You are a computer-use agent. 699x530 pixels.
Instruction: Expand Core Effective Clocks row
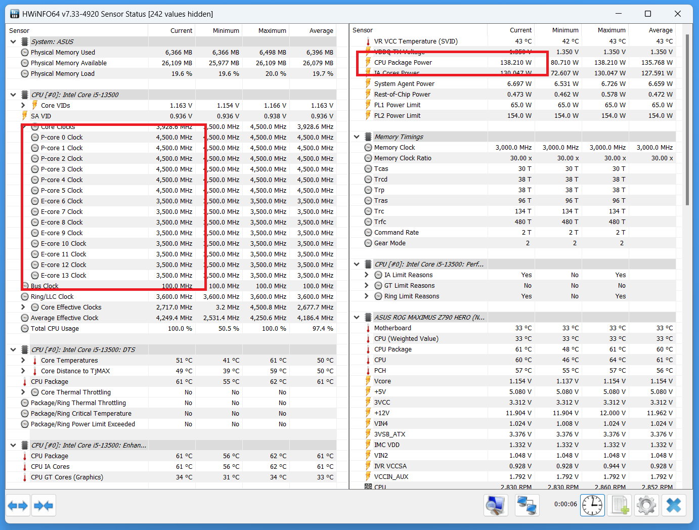[x=23, y=307]
